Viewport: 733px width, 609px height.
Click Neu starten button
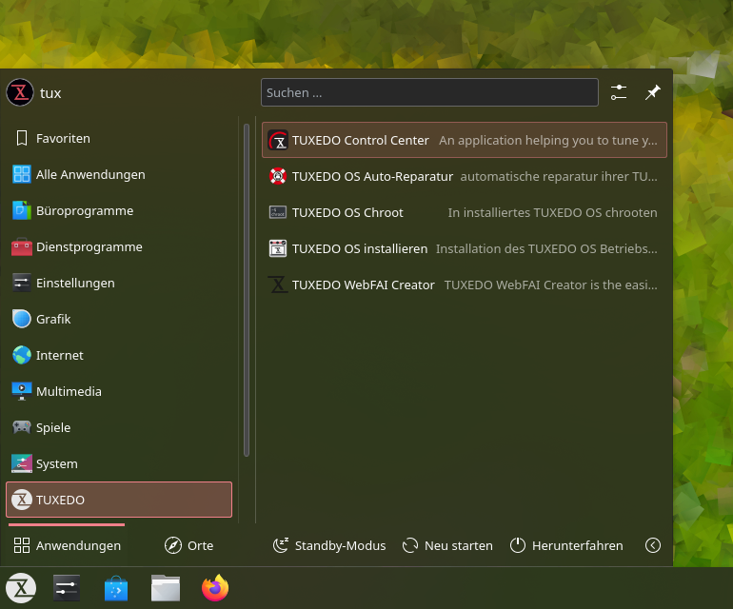point(447,545)
